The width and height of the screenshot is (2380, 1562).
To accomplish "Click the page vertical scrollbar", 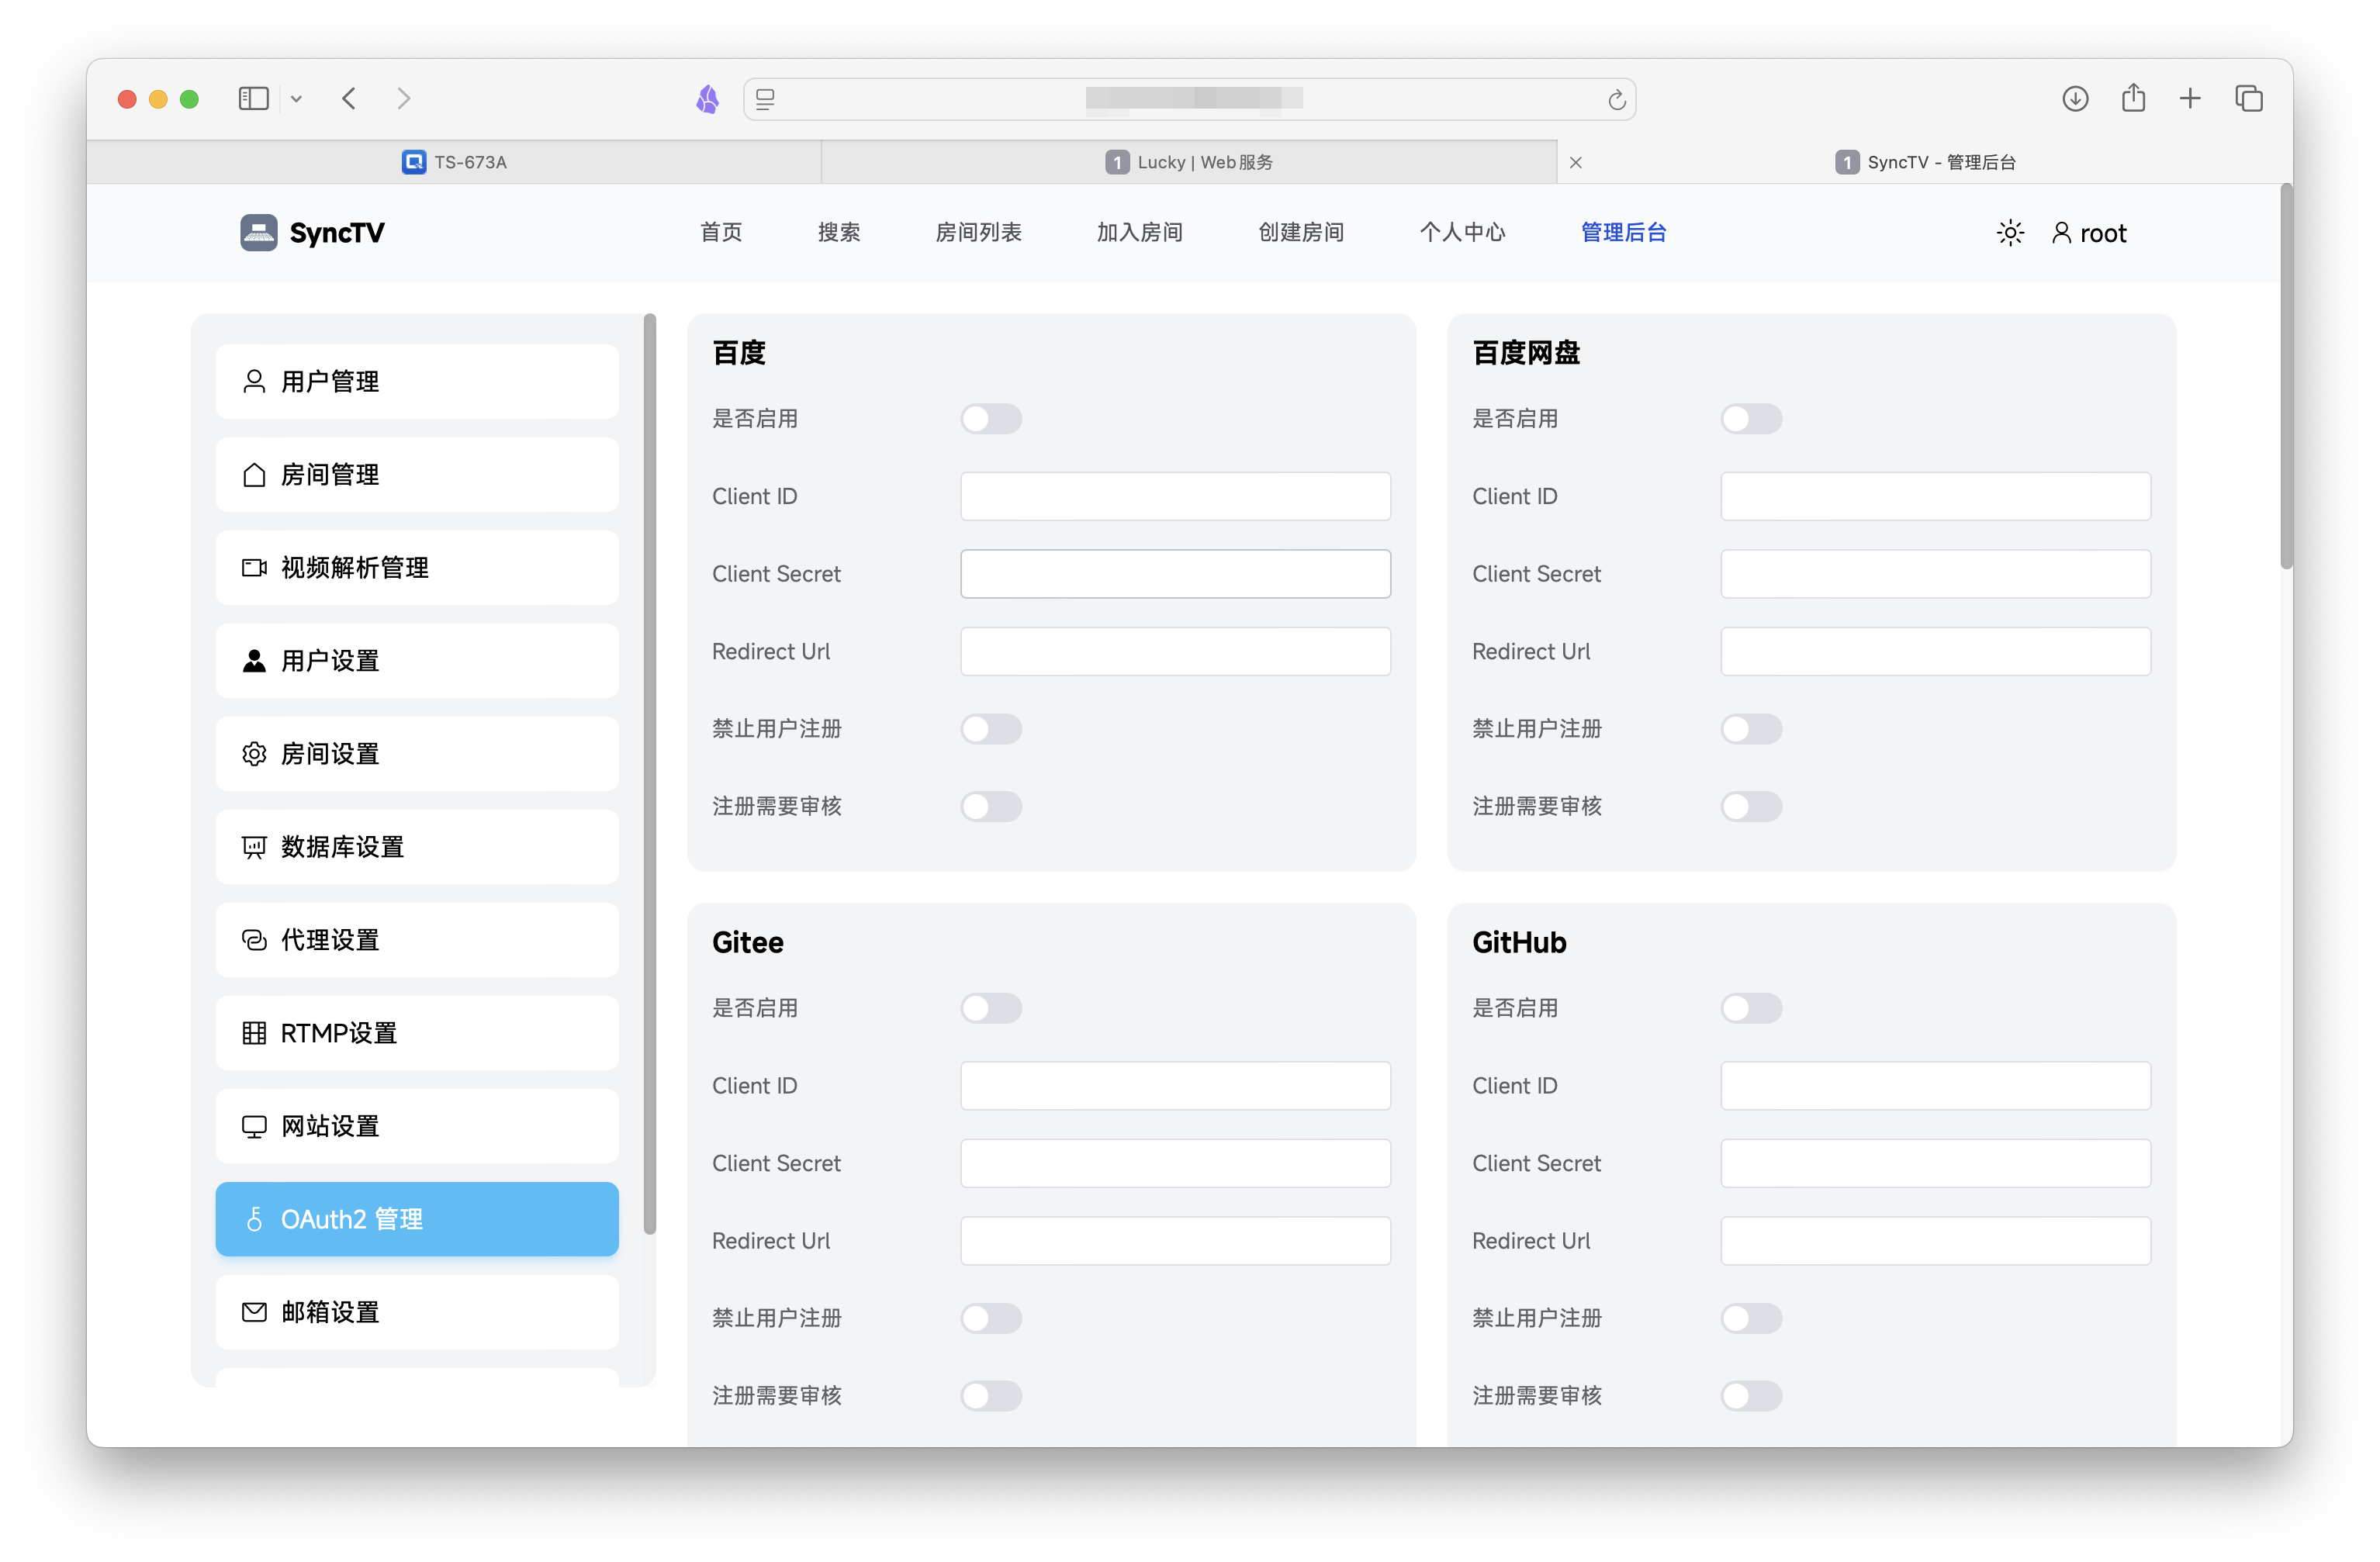I will [2285, 376].
